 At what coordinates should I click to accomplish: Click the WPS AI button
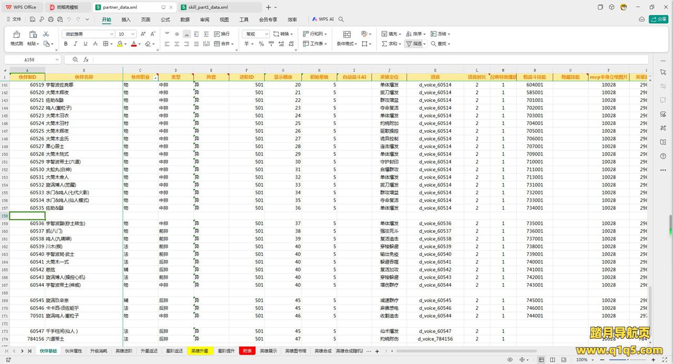point(323,19)
